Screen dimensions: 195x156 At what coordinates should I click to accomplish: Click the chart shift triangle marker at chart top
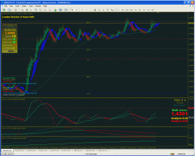(158, 13)
